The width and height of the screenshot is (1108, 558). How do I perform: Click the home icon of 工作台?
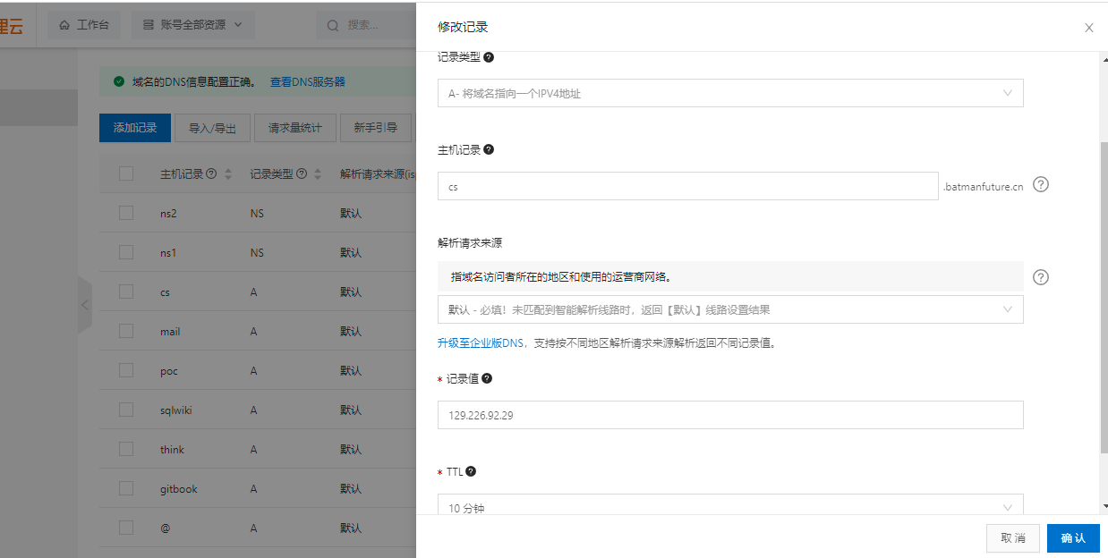(64, 25)
